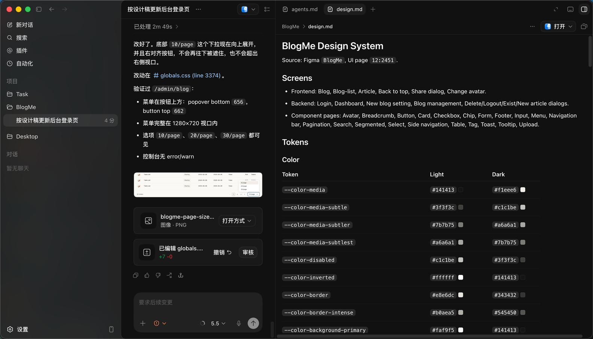Expand the 已处理 2m 49s details
Image resolution: width=593 pixels, height=339 pixels.
pos(156,27)
